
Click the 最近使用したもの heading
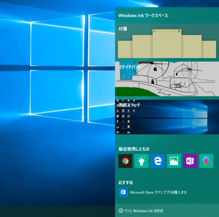[134, 149]
